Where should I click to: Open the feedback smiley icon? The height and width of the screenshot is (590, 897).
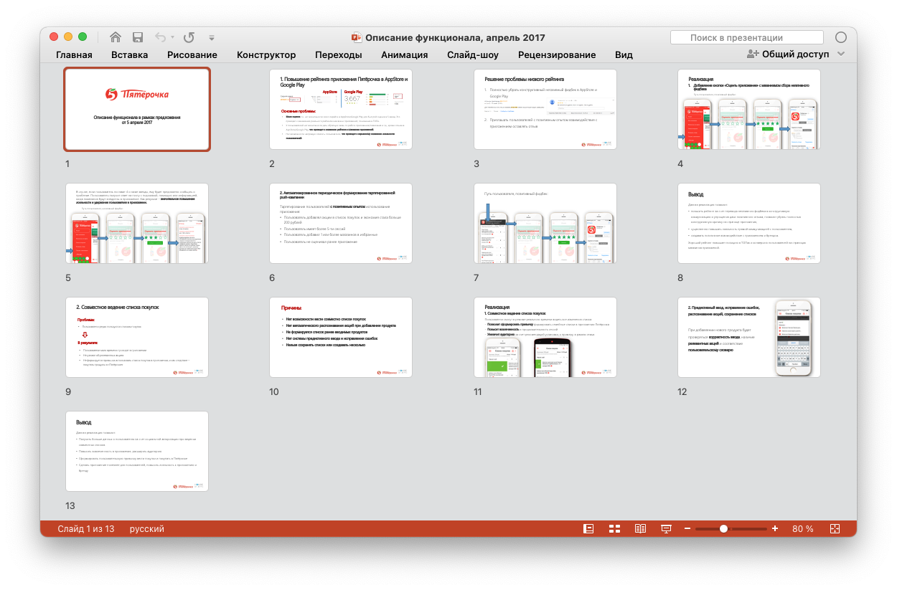[x=841, y=38]
